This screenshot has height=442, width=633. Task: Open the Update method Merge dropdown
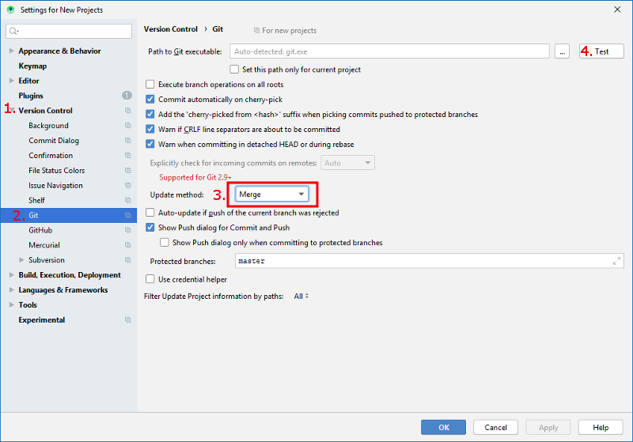tap(271, 194)
